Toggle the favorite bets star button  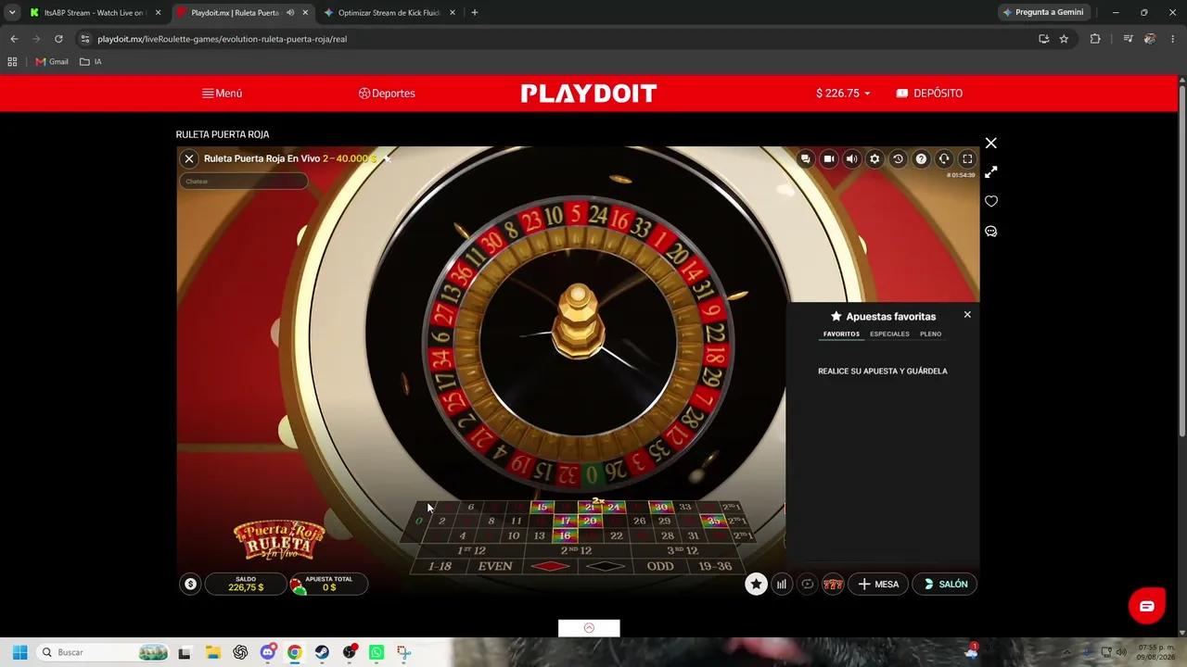point(757,584)
